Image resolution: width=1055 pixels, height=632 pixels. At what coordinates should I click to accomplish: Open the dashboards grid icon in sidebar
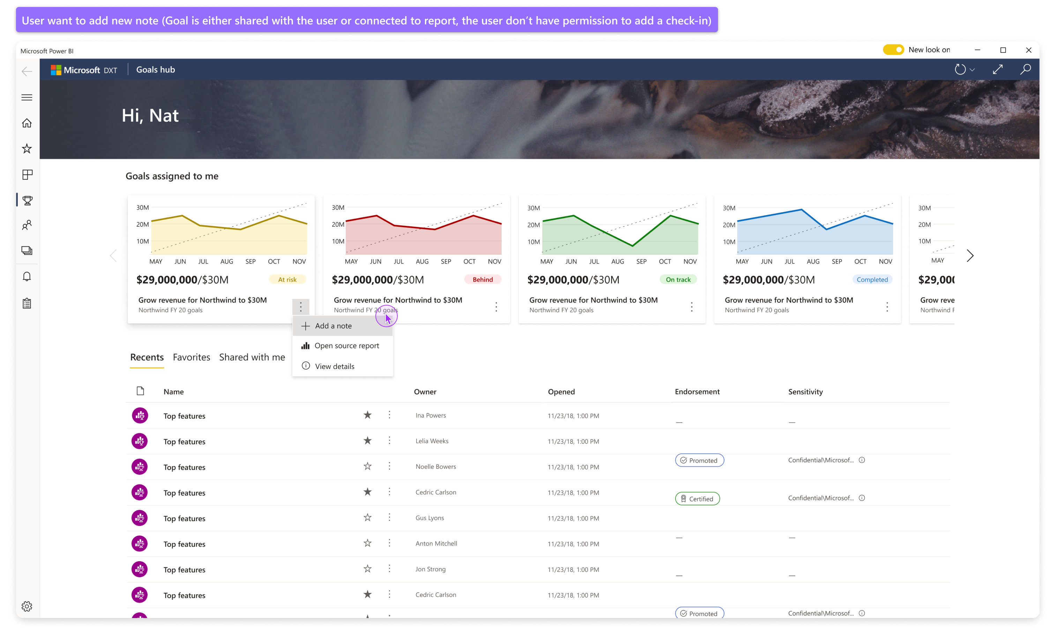click(27, 174)
